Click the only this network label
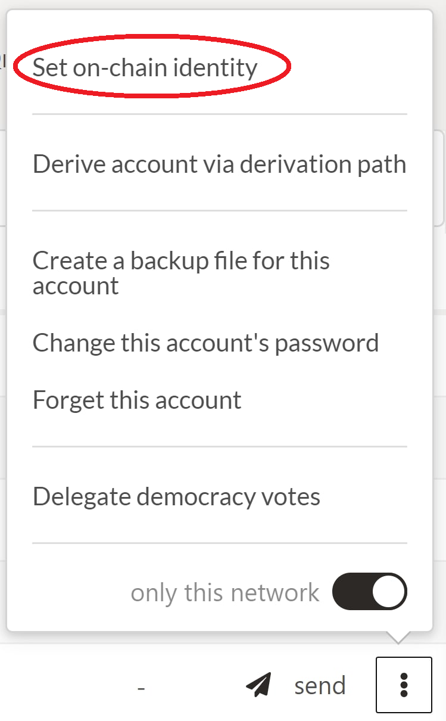Screen dimensions: 446x721 225,593
